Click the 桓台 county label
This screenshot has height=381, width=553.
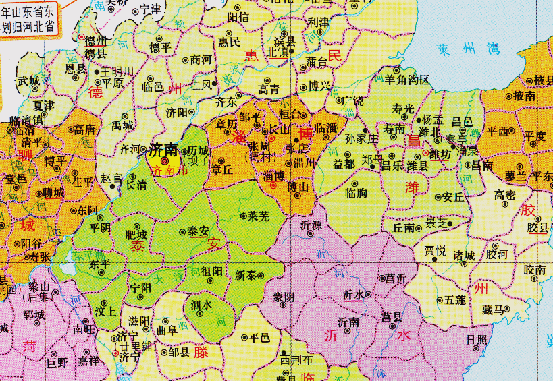pyautogui.click(x=290, y=115)
